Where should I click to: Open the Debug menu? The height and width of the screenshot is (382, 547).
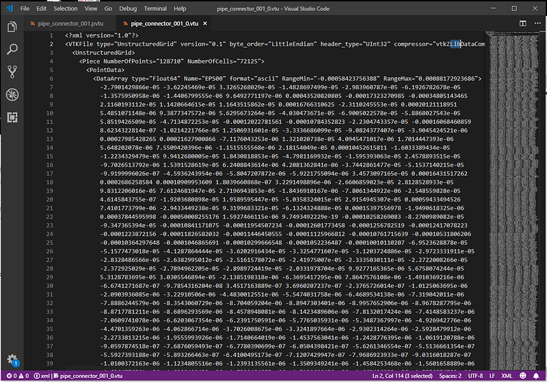pyautogui.click(x=128, y=8)
